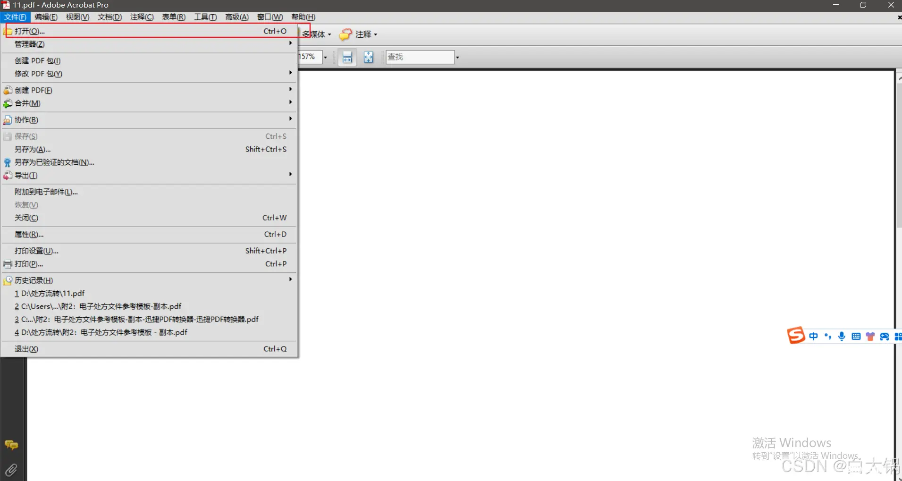Expand the Combine (合并) submenu
902x481 pixels.
tap(149, 103)
